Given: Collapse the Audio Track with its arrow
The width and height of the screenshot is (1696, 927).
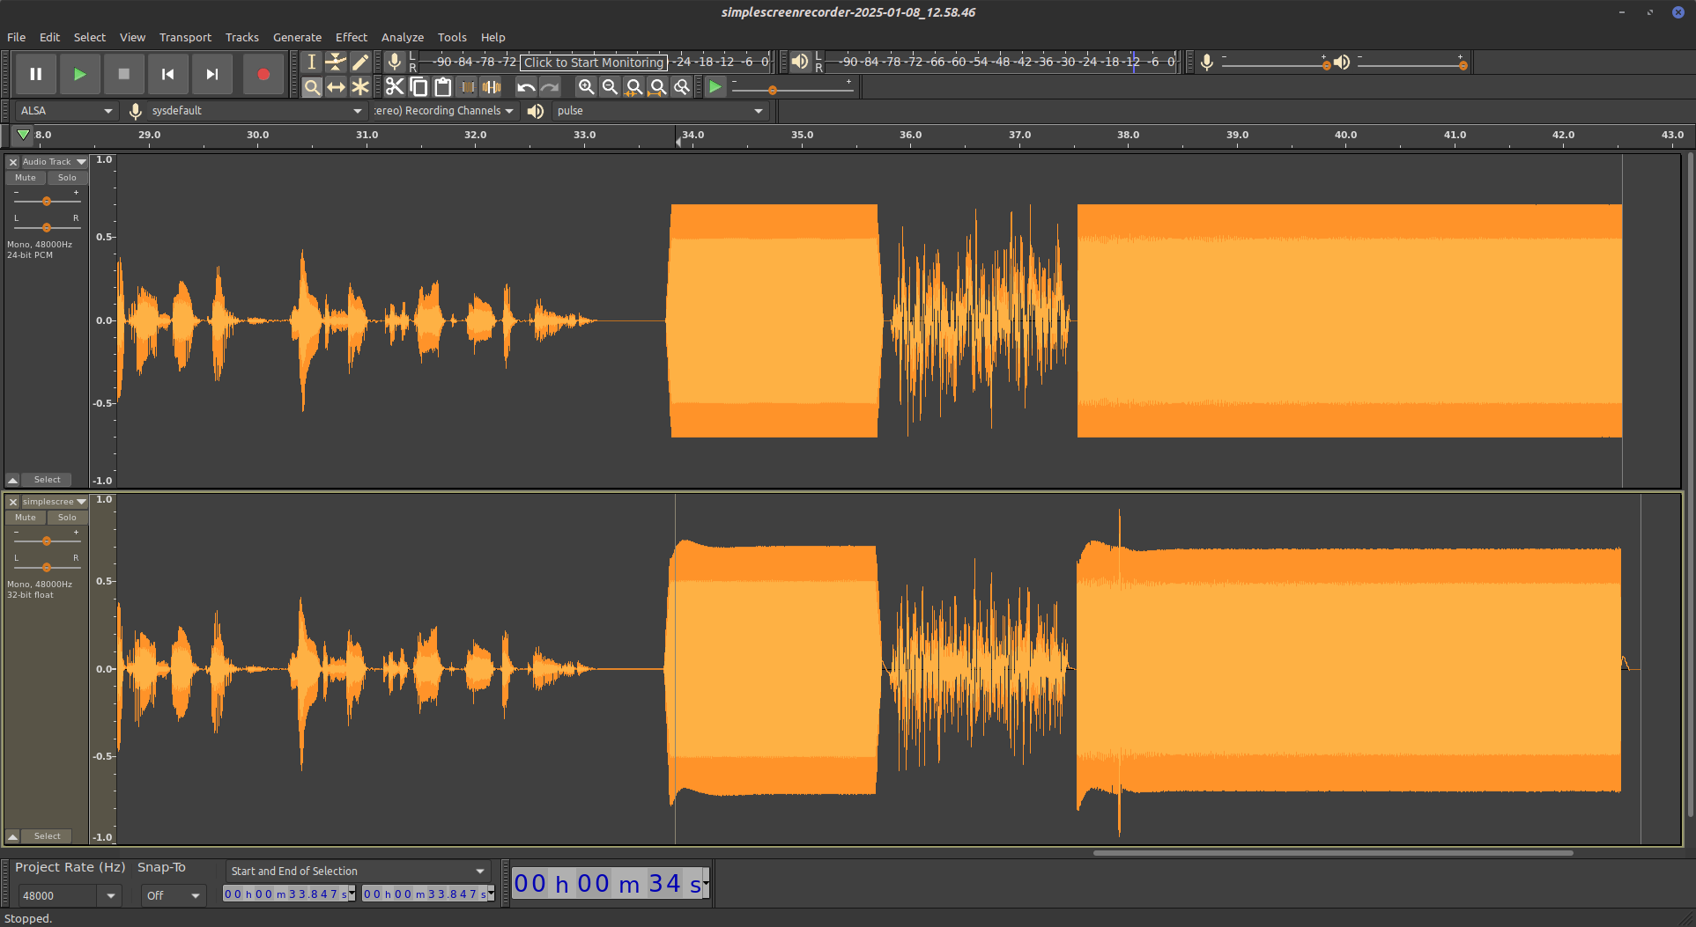Looking at the screenshot, I should point(13,480).
